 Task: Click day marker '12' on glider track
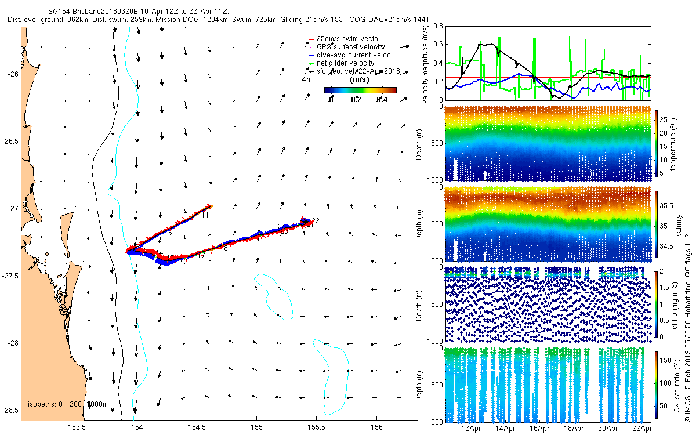(x=168, y=235)
